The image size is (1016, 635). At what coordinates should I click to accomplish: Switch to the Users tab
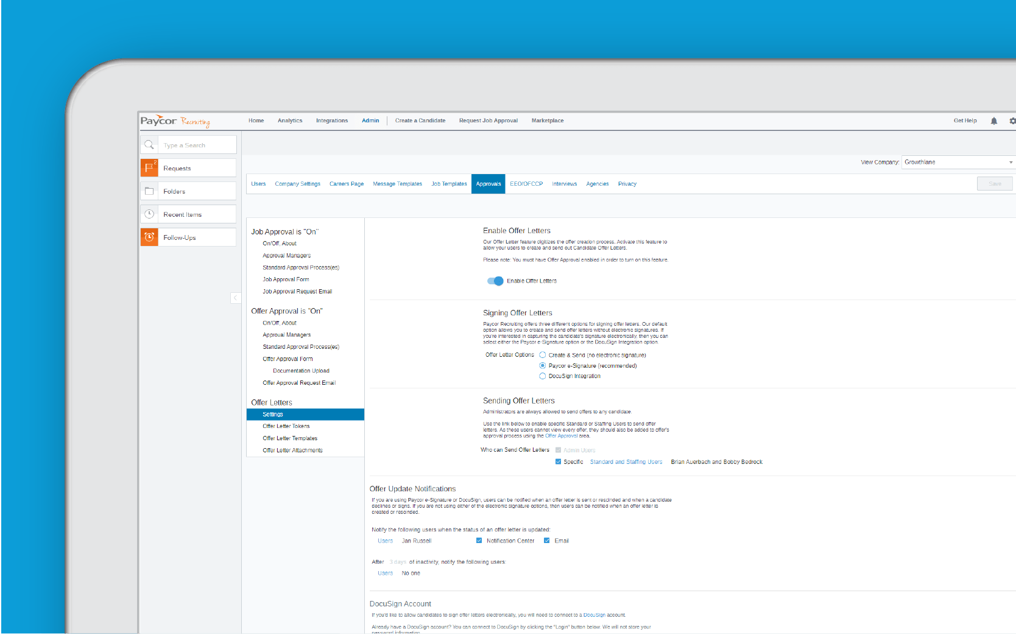258,184
